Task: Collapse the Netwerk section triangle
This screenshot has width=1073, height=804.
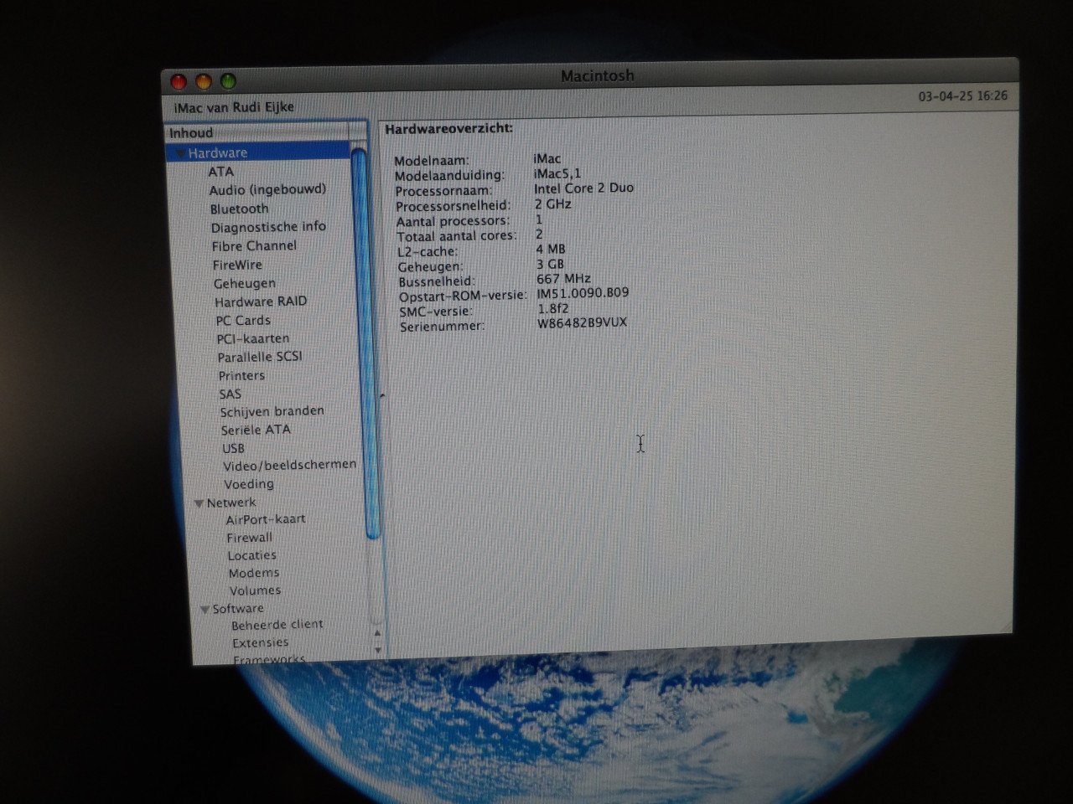Action: click(x=200, y=504)
